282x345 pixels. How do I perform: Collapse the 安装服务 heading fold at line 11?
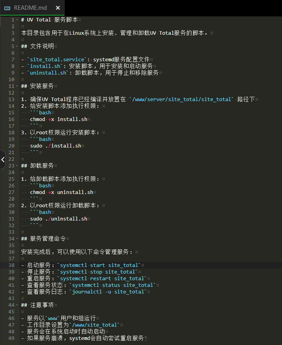point(18,86)
